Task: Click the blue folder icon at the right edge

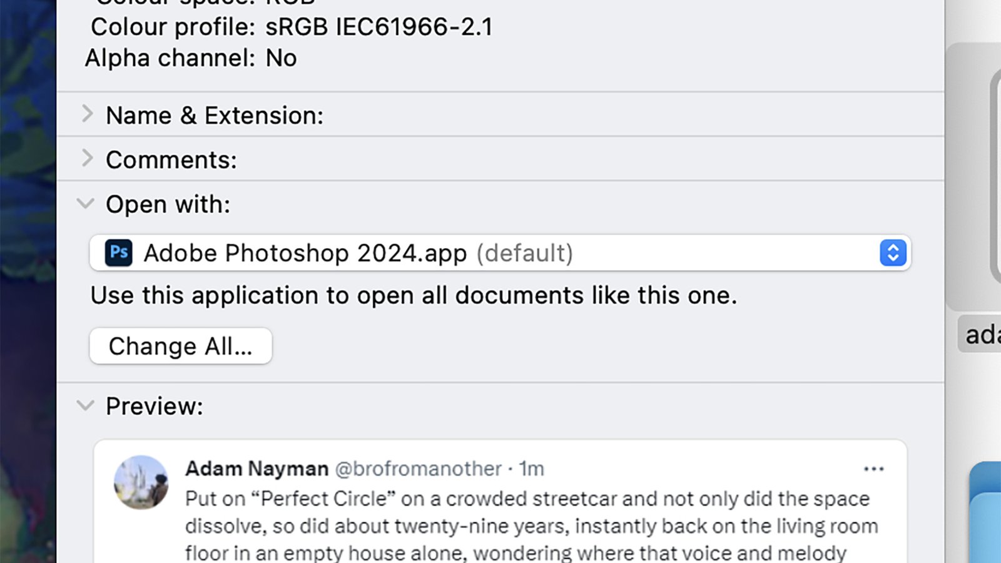Action: pos(986,512)
